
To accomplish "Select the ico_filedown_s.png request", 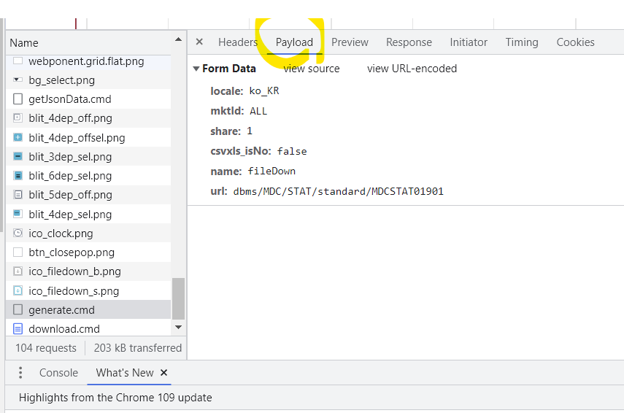I will [88, 291].
